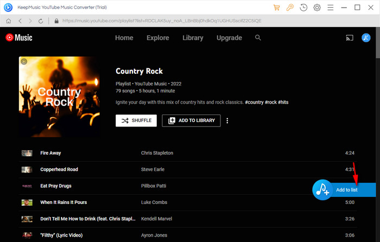
Task: Reload the page with refresh icon
Action: 41,21
